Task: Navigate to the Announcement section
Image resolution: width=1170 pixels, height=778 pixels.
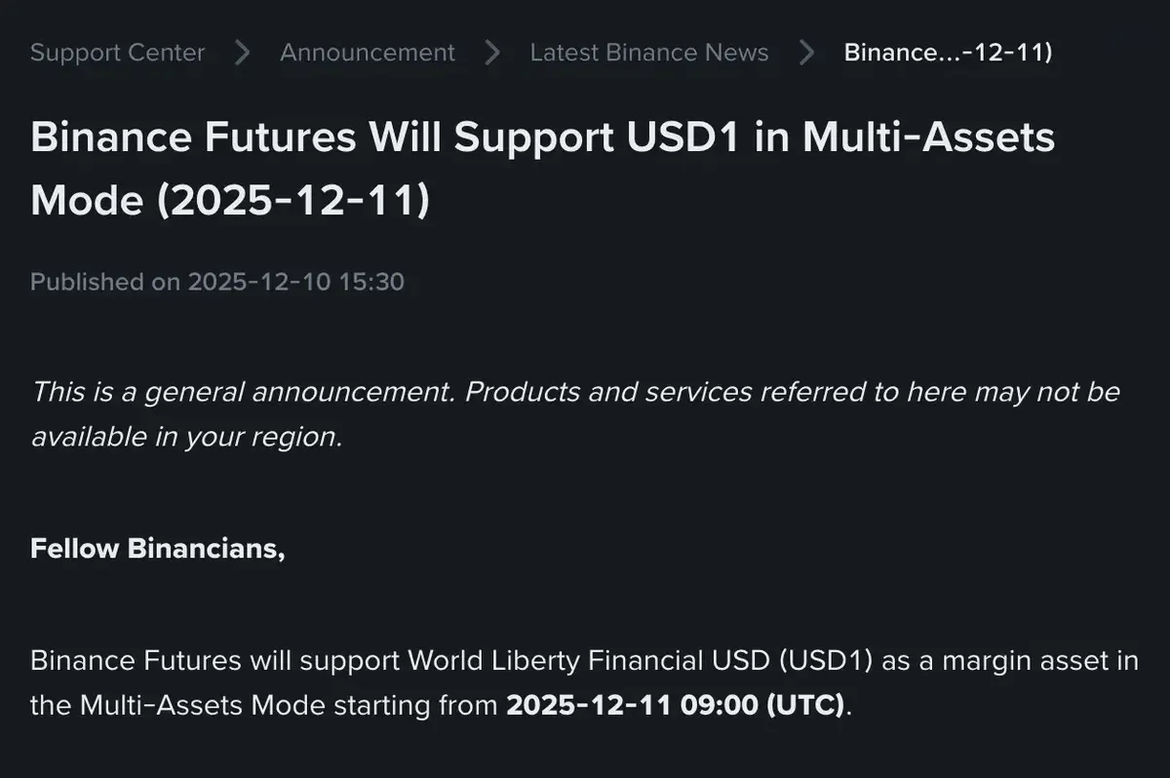Action: click(368, 53)
